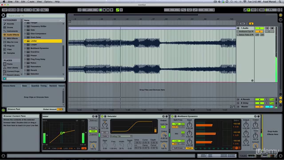This screenshot has height=160, width=284.
Task: Click the Play transport button
Action: tap(101, 10)
